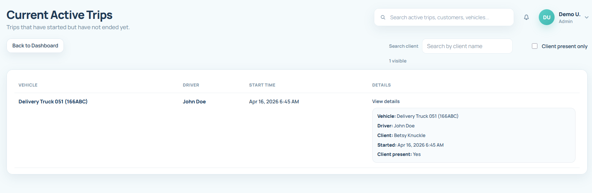Enable the Client present only checkbox
Screen dimensions: 592x193
tap(535, 46)
